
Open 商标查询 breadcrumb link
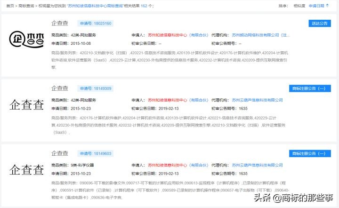pos(26,6)
